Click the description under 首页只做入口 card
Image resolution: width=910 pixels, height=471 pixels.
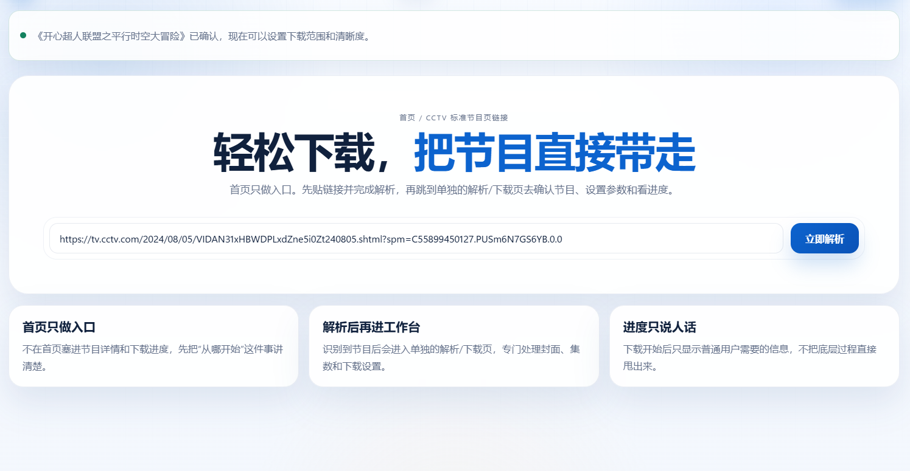pos(152,349)
